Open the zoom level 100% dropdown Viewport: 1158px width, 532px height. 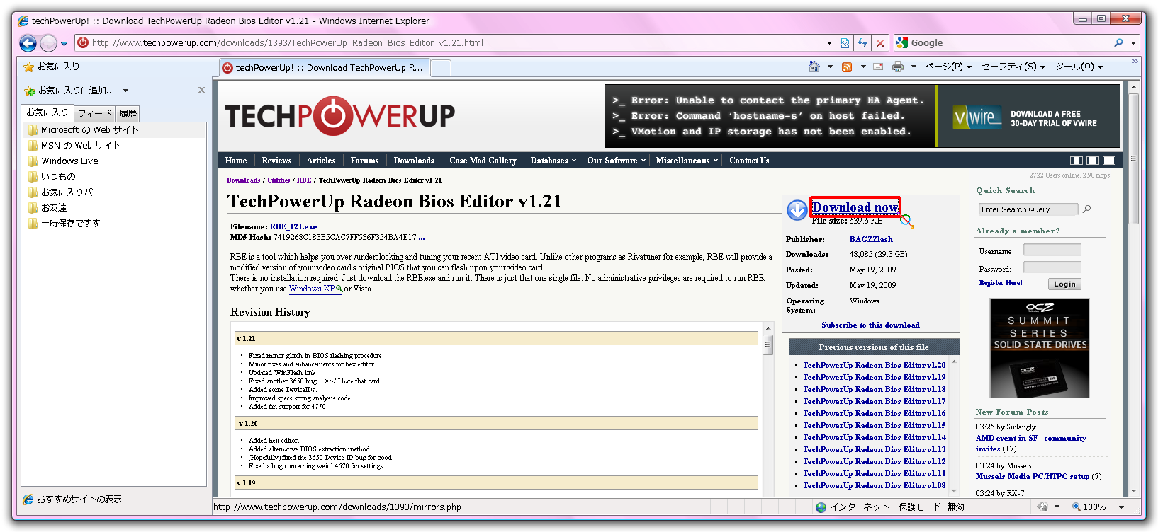(1120, 507)
